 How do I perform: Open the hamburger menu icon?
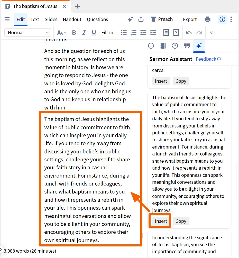pyautogui.click(x=7, y=19)
